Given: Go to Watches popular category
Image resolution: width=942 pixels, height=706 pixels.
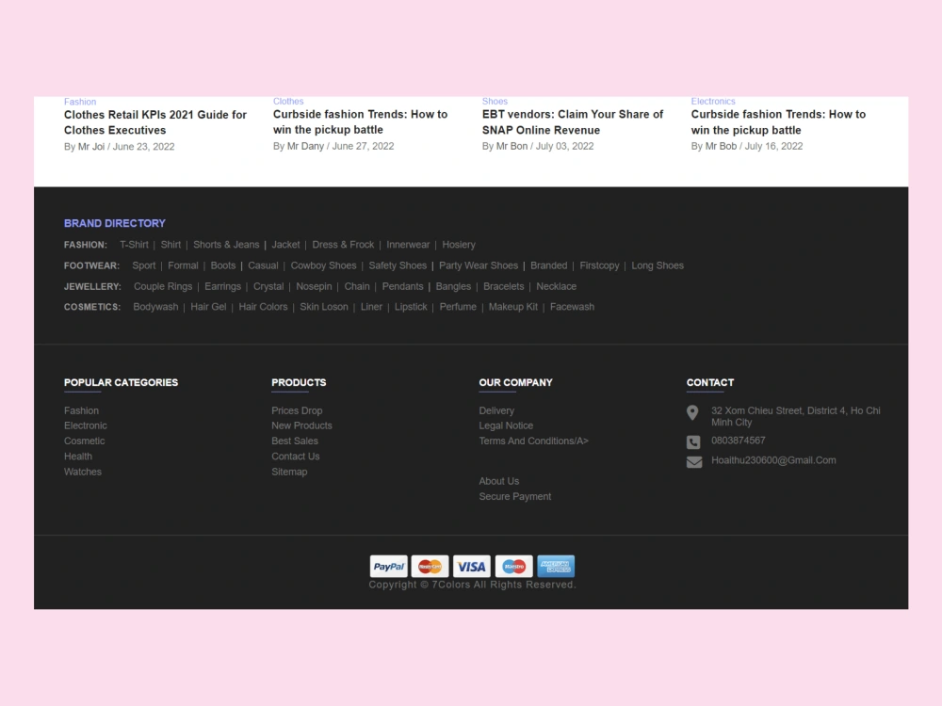Looking at the screenshot, I should [83, 472].
